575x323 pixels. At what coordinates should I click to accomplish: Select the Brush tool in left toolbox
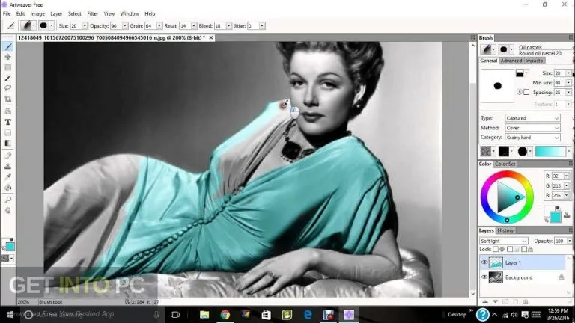click(x=7, y=46)
